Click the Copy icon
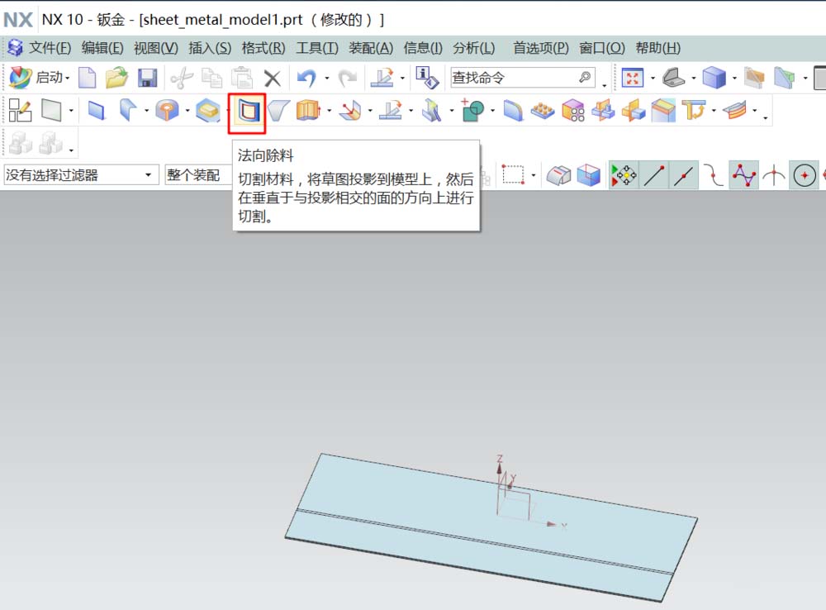 [x=211, y=78]
